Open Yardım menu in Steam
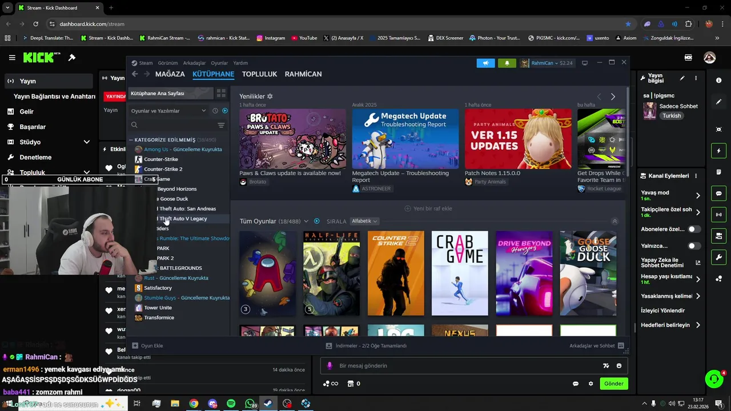The image size is (731, 411). pyautogui.click(x=240, y=63)
